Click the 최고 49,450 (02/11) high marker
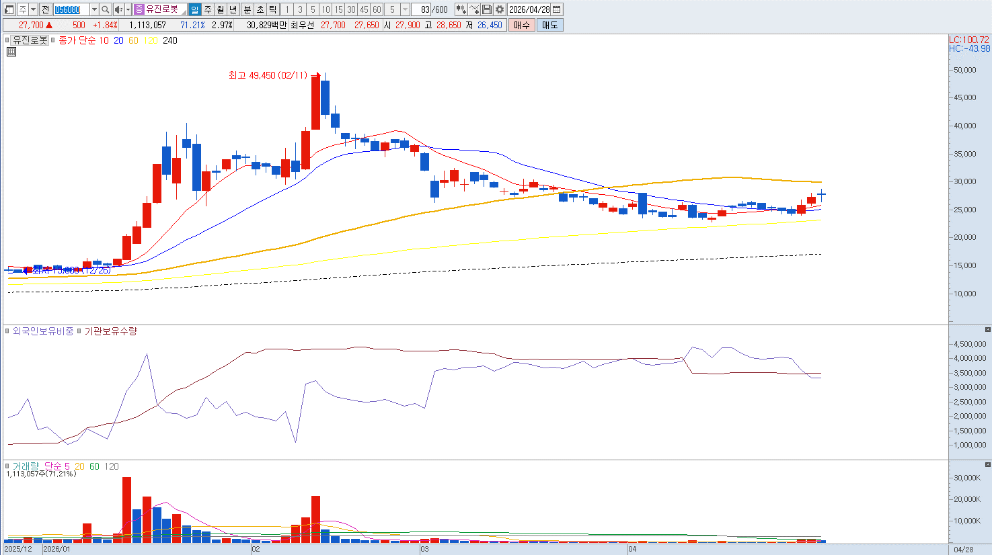 (268, 75)
